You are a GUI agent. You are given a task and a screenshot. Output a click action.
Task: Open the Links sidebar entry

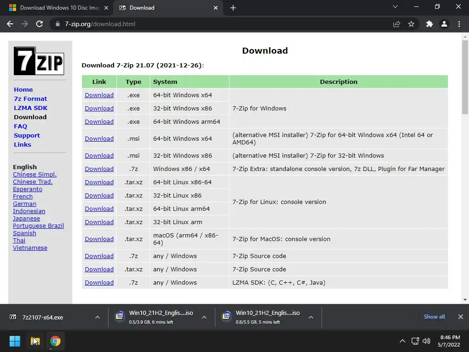point(22,144)
